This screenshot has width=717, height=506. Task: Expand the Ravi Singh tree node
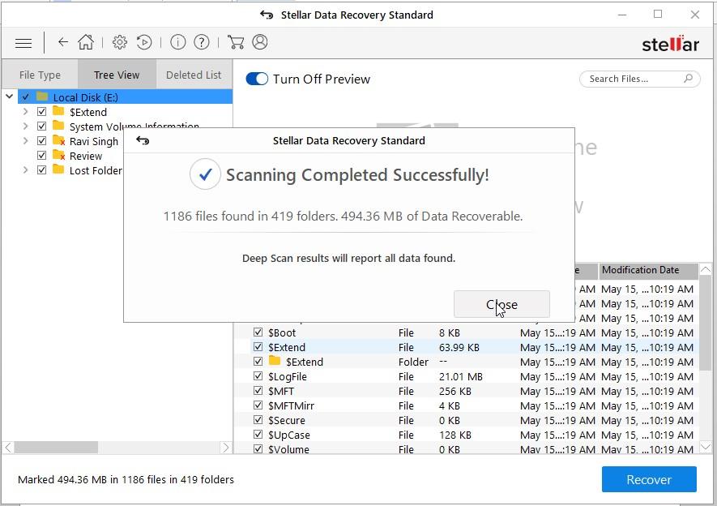[x=25, y=141]
